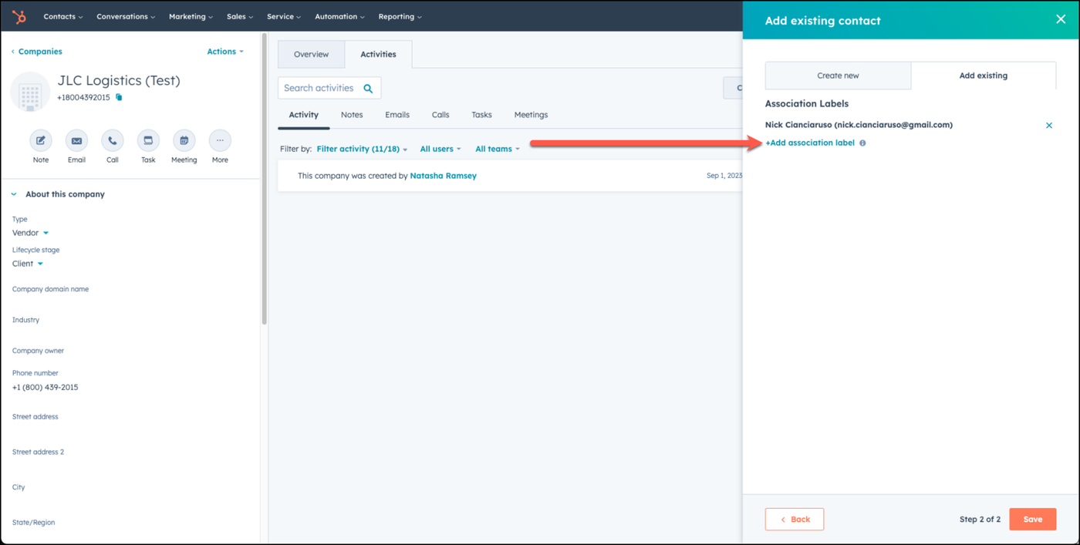Click the Email action icon
The height and width of the screenshot is (545, 1080).
(76, 140)
